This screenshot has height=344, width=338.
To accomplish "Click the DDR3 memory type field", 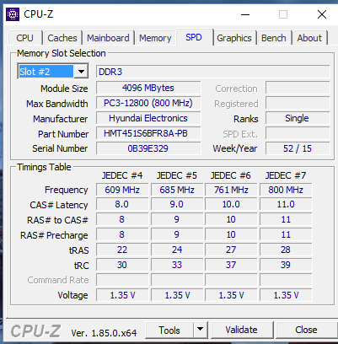I will point(212,72).
